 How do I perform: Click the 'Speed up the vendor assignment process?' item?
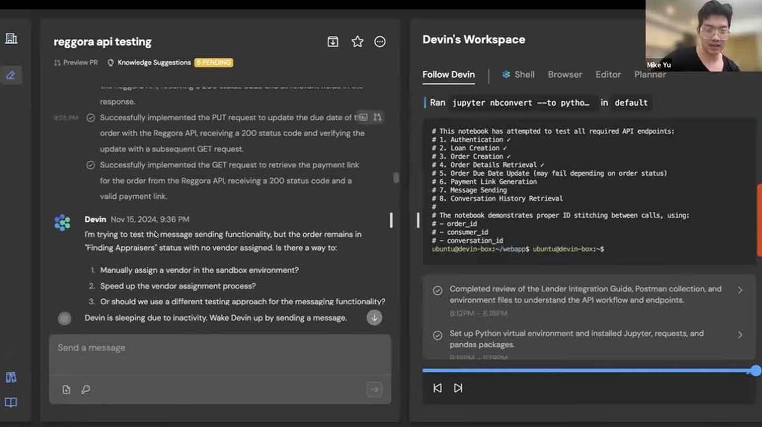pyautogui.click(x=178, y=286)
